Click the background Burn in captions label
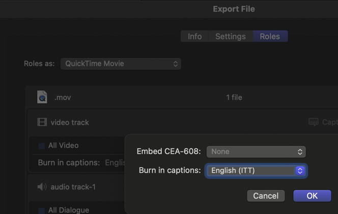This screenshot has width=338, height=214. 69,163
